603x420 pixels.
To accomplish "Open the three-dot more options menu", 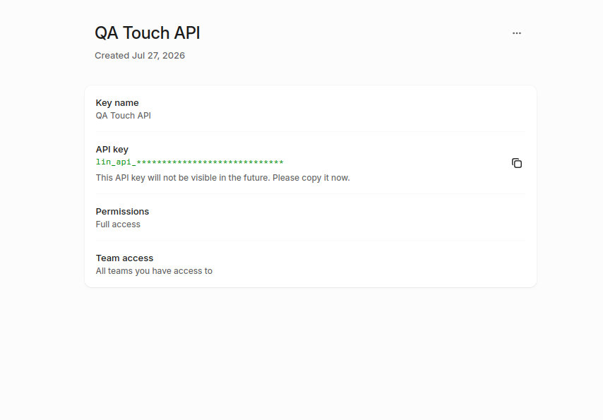I will tap(516, 33).
